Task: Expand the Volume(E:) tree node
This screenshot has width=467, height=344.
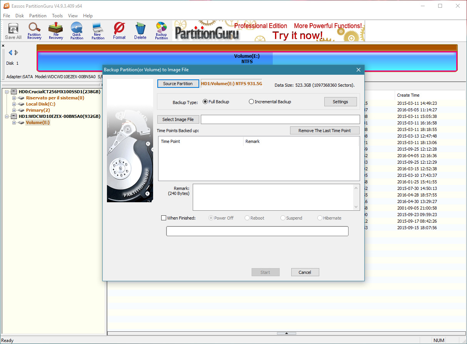Action: (14, 122)
